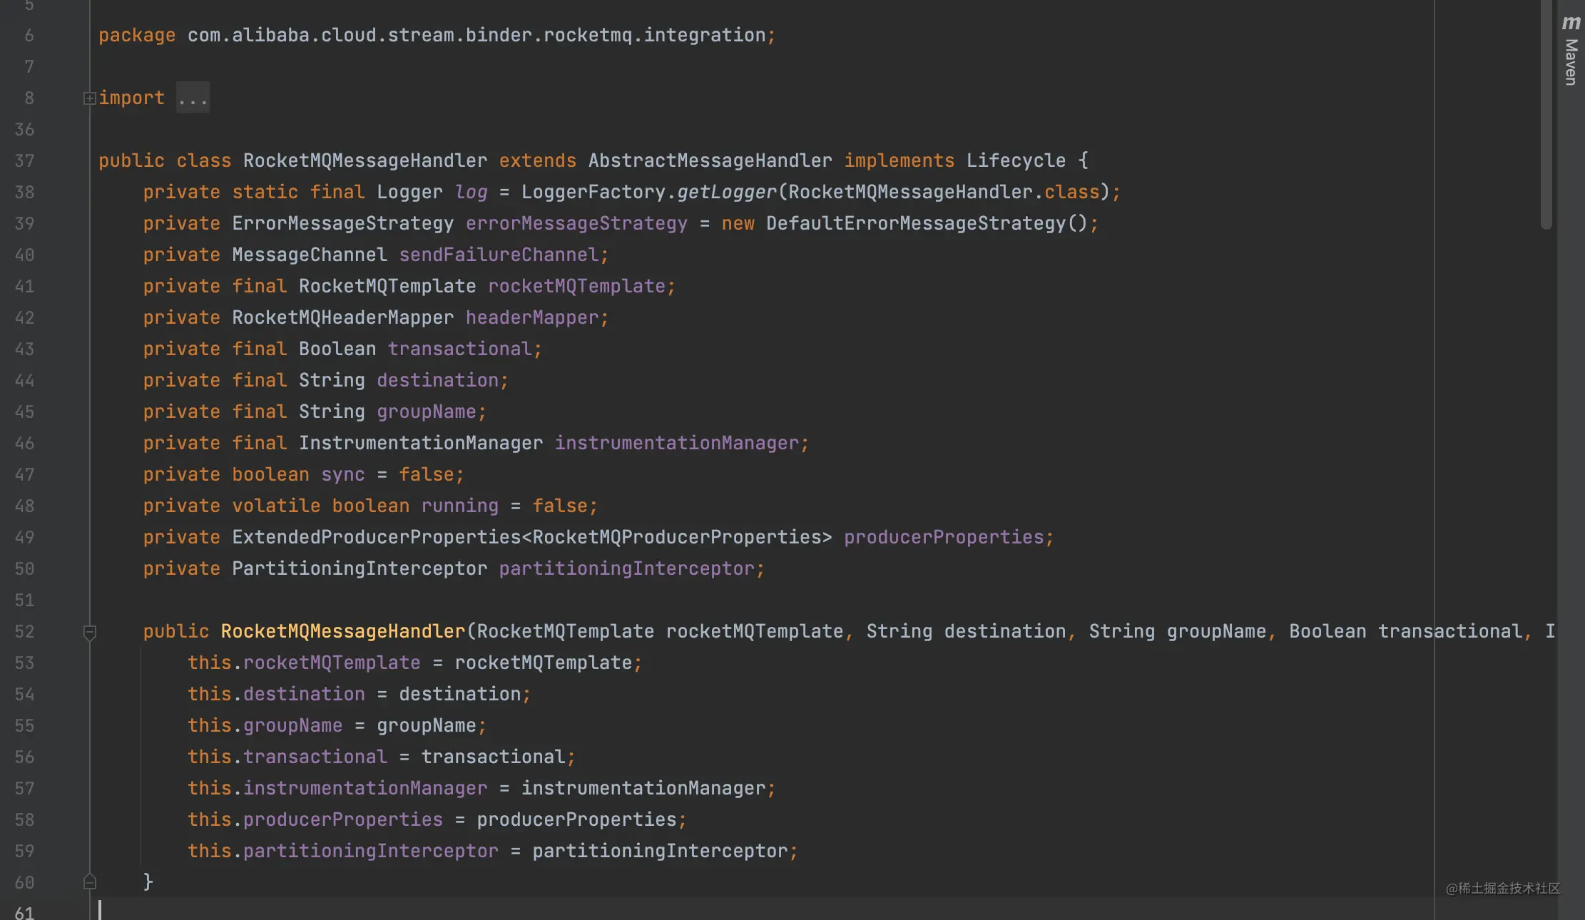
Task: Click line number 37 in the gutter
Action: click(24, 161)
